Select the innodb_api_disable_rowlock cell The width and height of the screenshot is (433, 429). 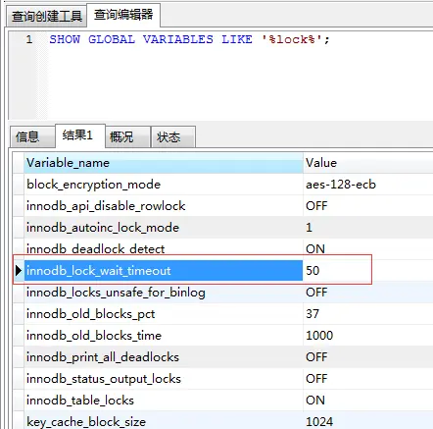164,206
